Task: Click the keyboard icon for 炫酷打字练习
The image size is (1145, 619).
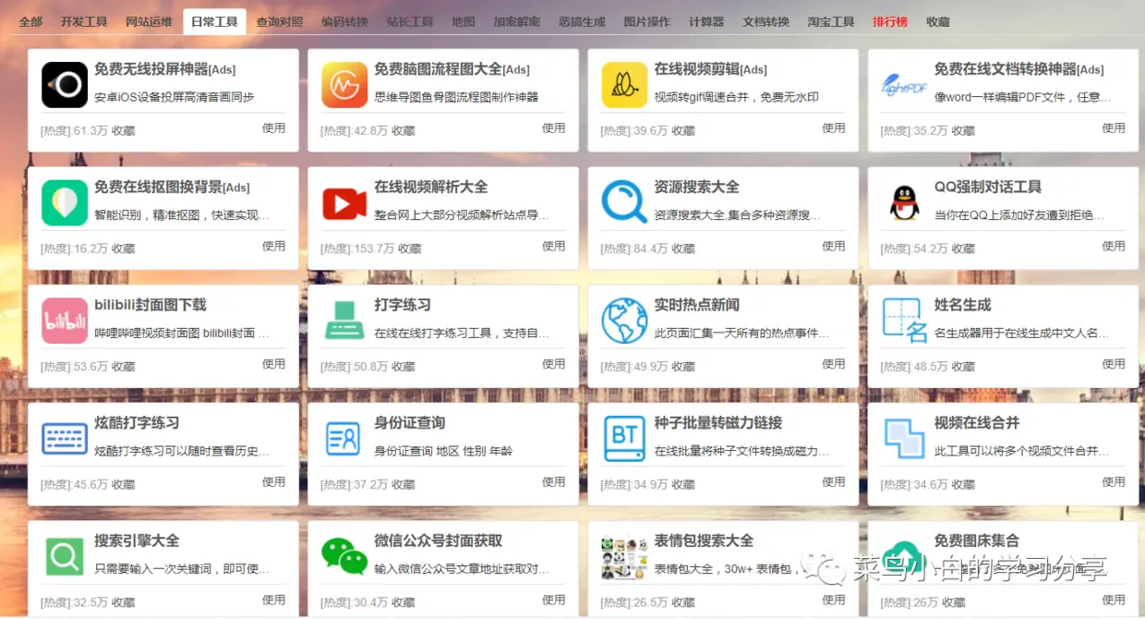Action: click(x=65, y=439)
